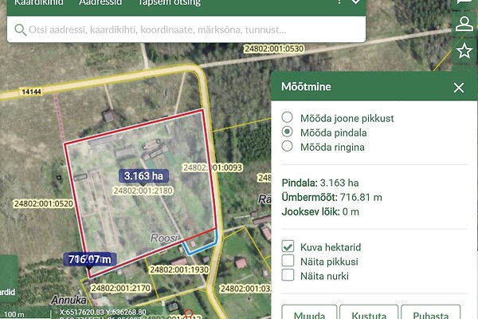
Task: Select Mõõda pindala radio button
Action: click(x=288, y=132)
